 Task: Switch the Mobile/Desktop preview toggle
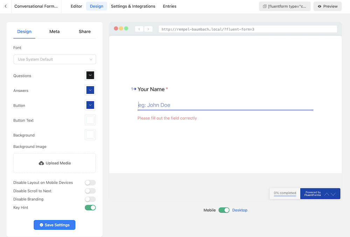click(224, 210)
